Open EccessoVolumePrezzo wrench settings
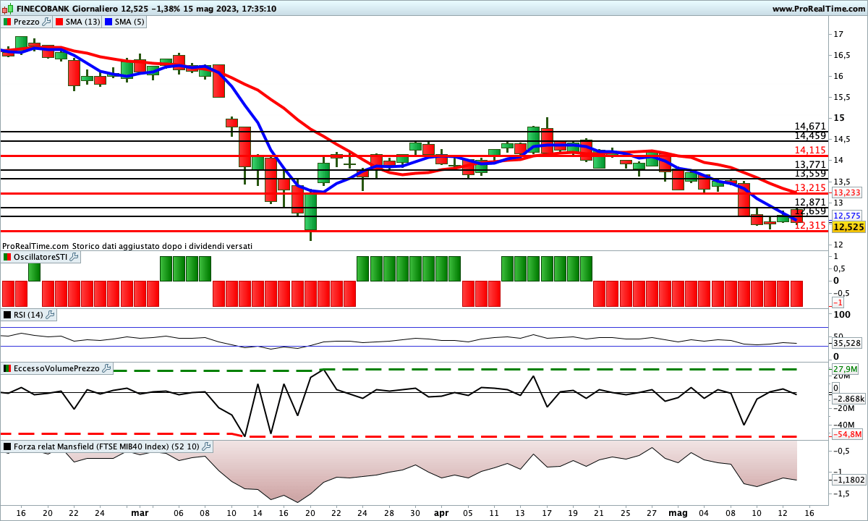This screenshot has width=868, height=521. (x=107, y=368)
